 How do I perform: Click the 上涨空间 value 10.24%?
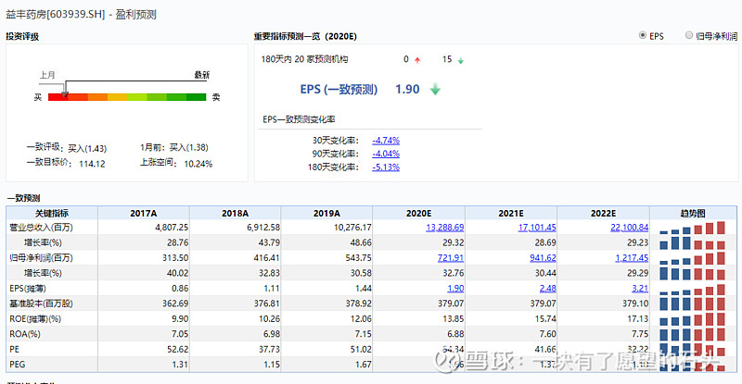[x=198, y=165]
